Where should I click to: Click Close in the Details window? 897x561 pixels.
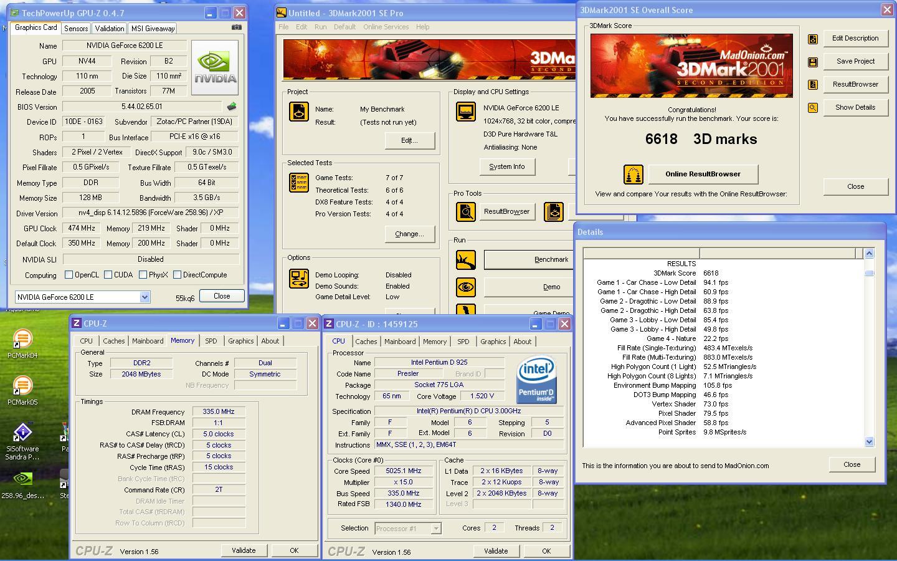click(852, 464)
